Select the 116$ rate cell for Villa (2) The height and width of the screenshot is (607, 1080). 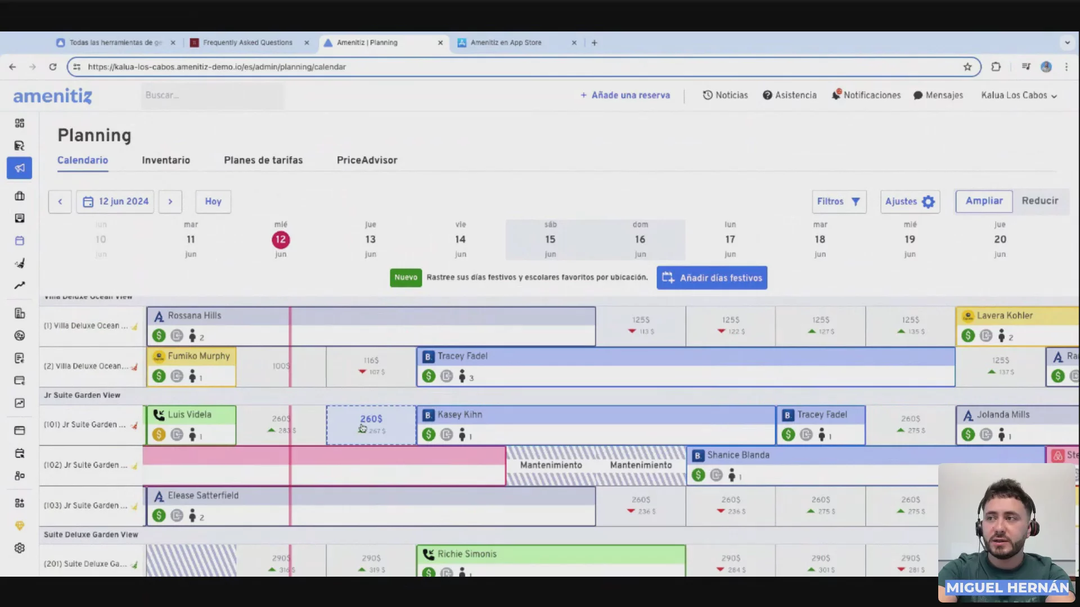pyautogui.click(x=371, y=366)
